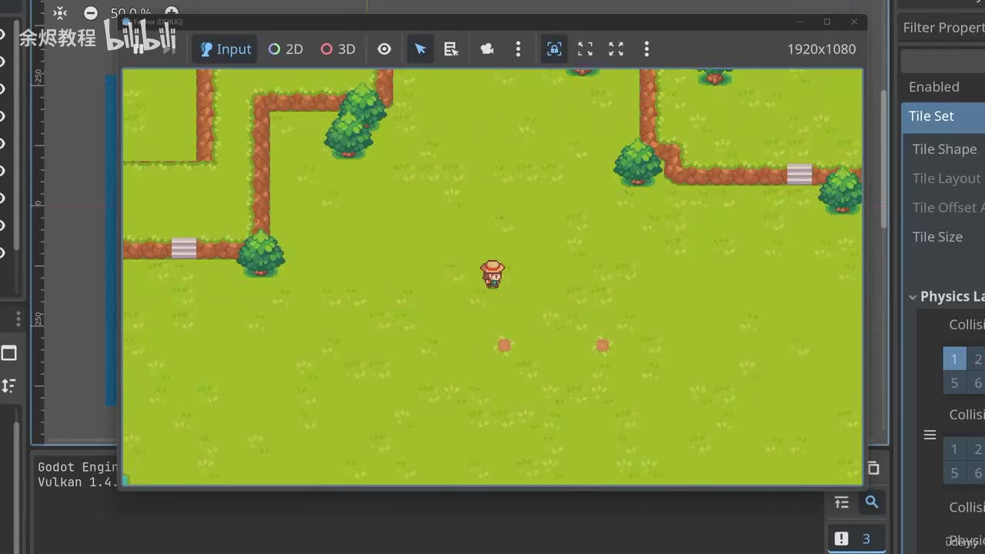Toggle collision bit 5 in second grid
The image size is (985, 554).
(954, 473)
